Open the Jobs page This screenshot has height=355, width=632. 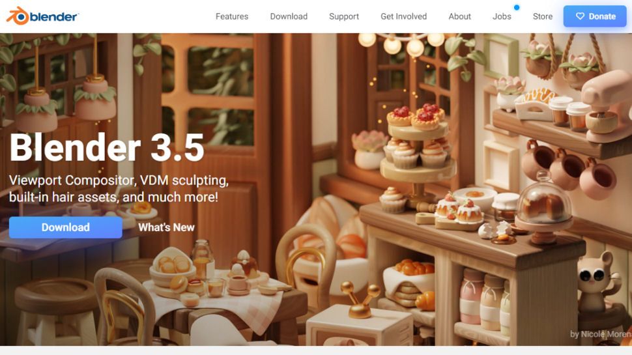click(x=502, y=16)
